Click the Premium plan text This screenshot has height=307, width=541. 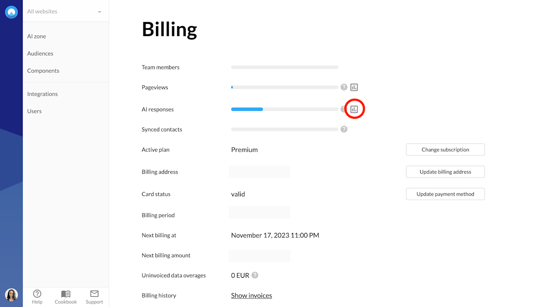(244, 149)
